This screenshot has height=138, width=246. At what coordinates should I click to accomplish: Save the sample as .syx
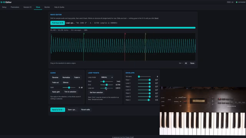tap(72, 110)
